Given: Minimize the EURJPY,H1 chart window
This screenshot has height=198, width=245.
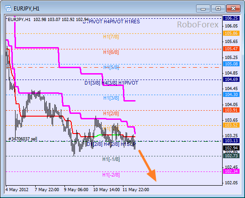Looking at the screenshot, I should click(203, 8).
